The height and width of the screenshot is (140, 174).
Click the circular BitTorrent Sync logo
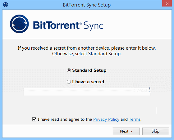pyautogui.click(x=19, y=24)
